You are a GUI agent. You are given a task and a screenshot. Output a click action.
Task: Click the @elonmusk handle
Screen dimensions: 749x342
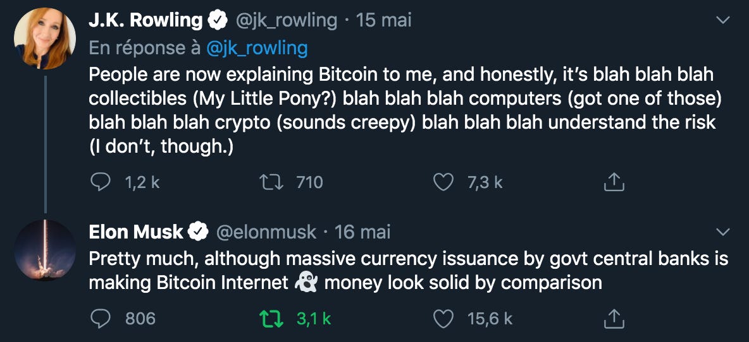266,232
